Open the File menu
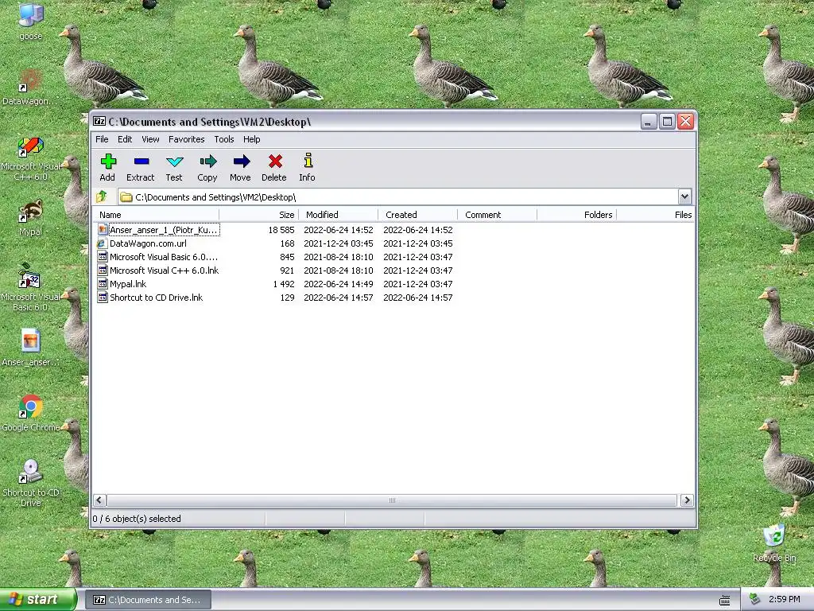This screenshot has height=611, width=814. [x=102, y=139]
